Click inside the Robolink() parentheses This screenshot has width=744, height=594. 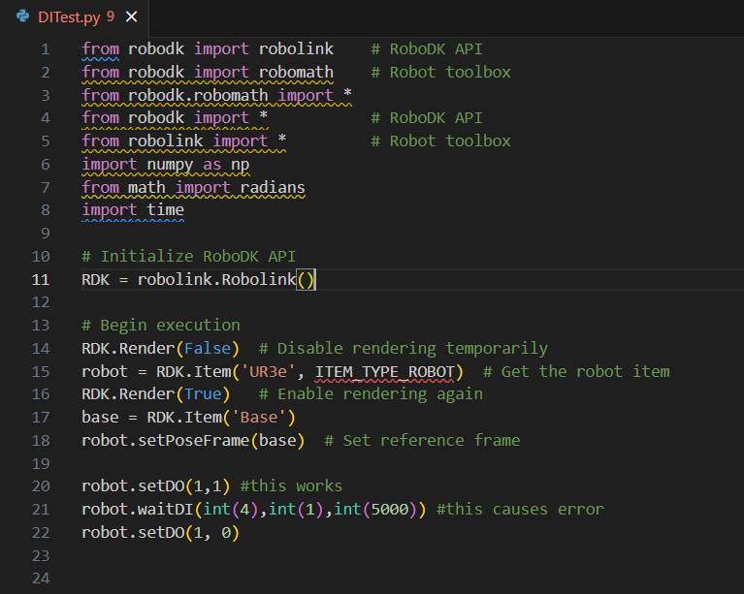point(306,280)
